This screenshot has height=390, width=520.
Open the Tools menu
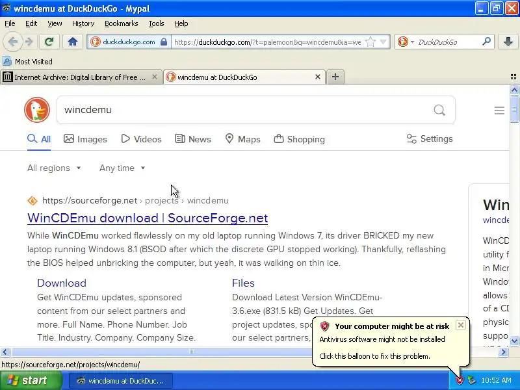pos(156,23)
